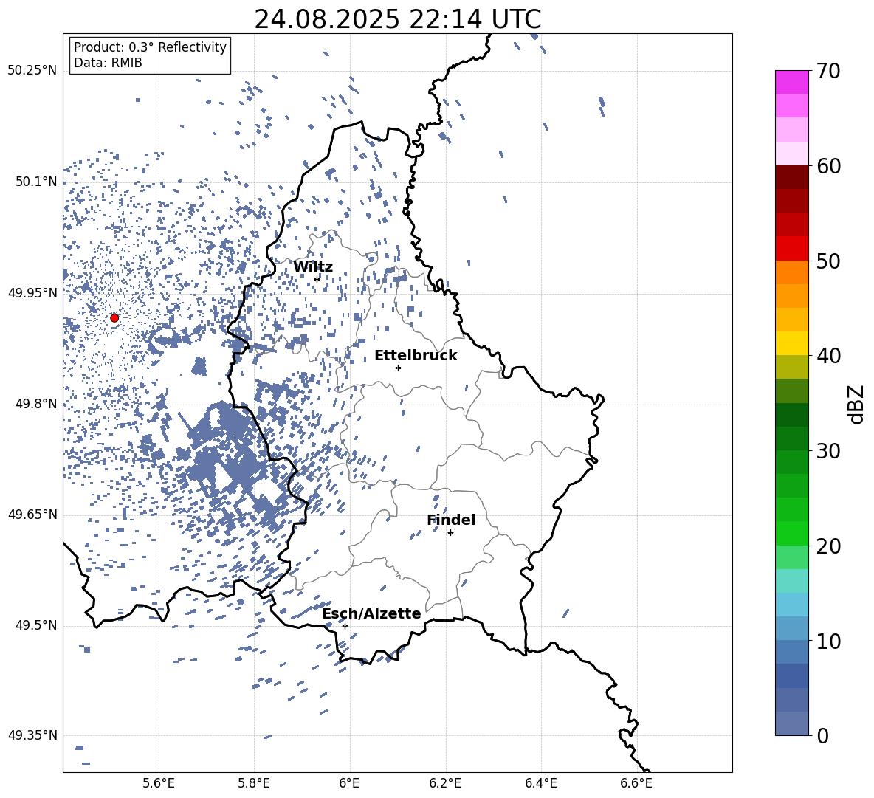The image size is (874, 798).
Task: Click the 49.8°N latitude label
Action: [37, 404]
